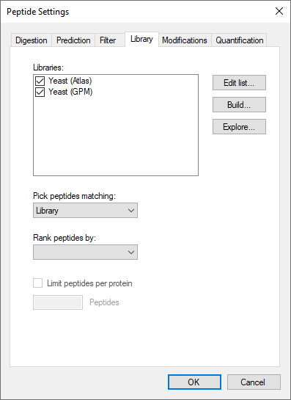Switch to the Prediction tab
291x400 pixels.
pos(73,40)
